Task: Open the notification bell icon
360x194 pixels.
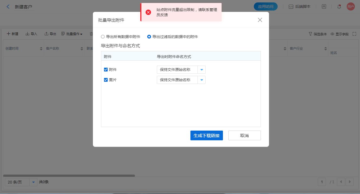Action: [339, 6]
